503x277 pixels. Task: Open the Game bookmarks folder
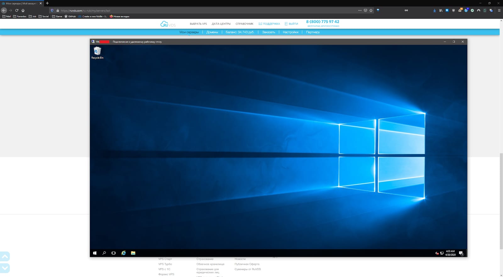coord(57,16)
